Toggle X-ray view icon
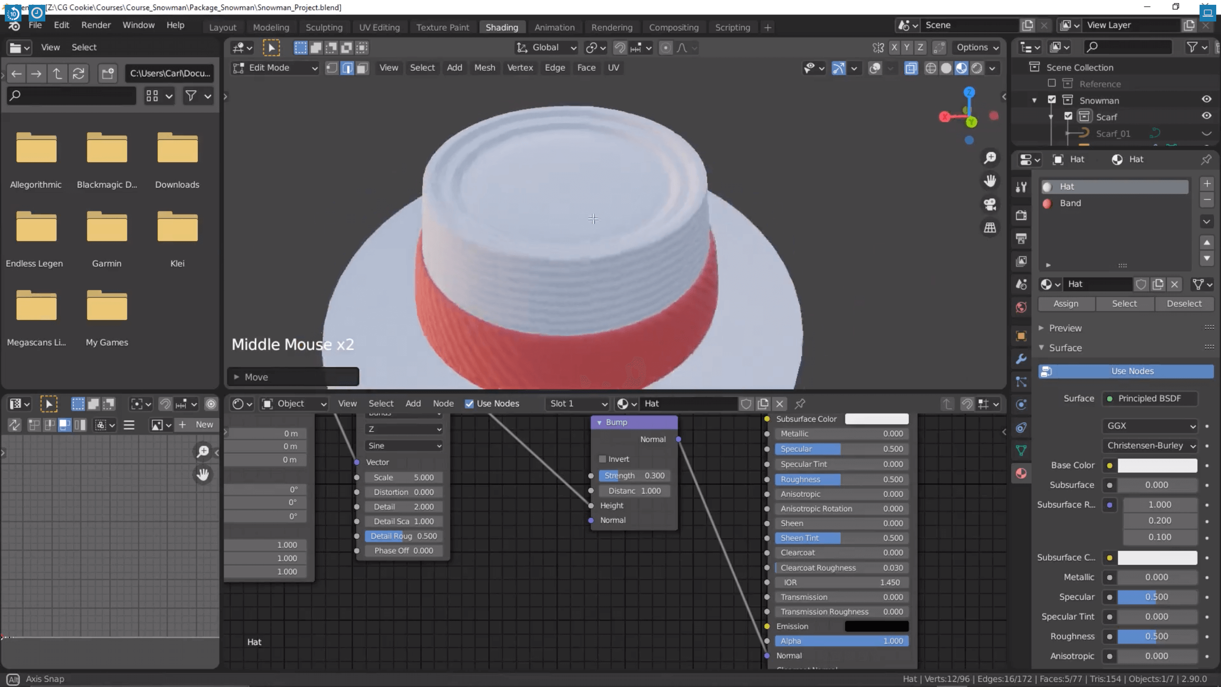 (x=911, y=68)
